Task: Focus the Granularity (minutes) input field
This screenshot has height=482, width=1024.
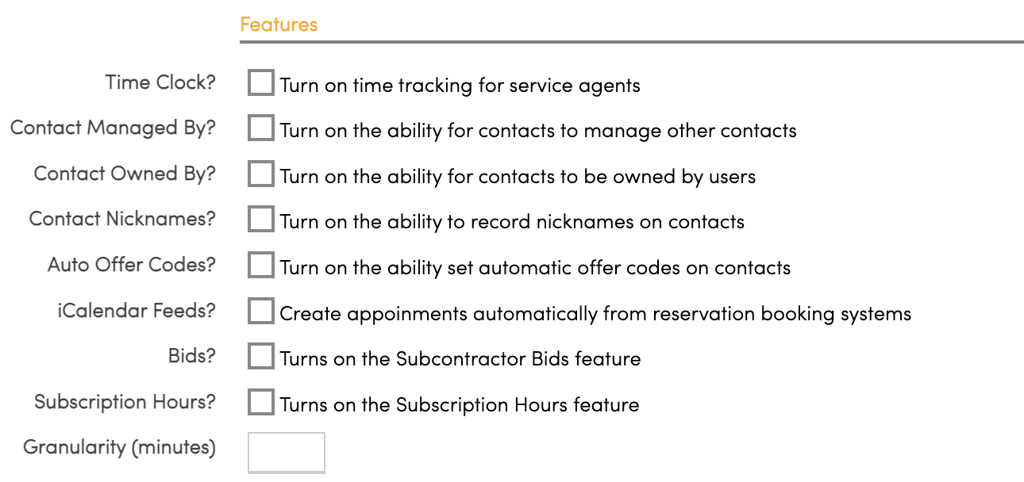Action: point(287,453)
